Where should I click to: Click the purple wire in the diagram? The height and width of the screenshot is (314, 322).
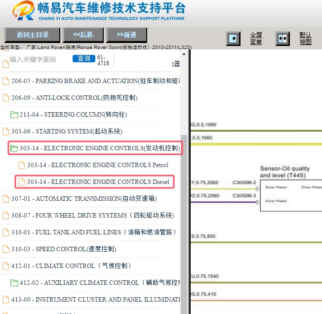tap(223, 202)
